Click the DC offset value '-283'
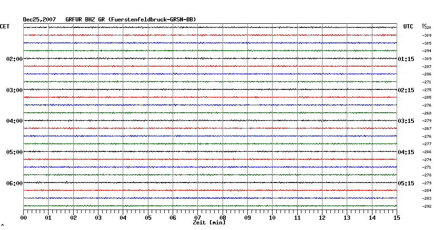 click(x=427, y=198)
